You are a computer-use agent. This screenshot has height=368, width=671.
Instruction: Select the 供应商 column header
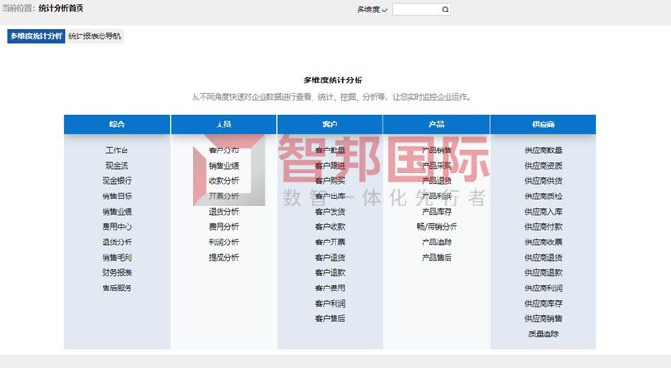(544, 125)
